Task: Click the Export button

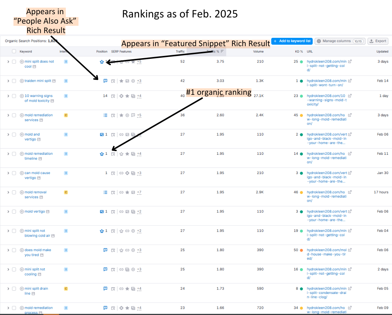Action: point(378,41)
